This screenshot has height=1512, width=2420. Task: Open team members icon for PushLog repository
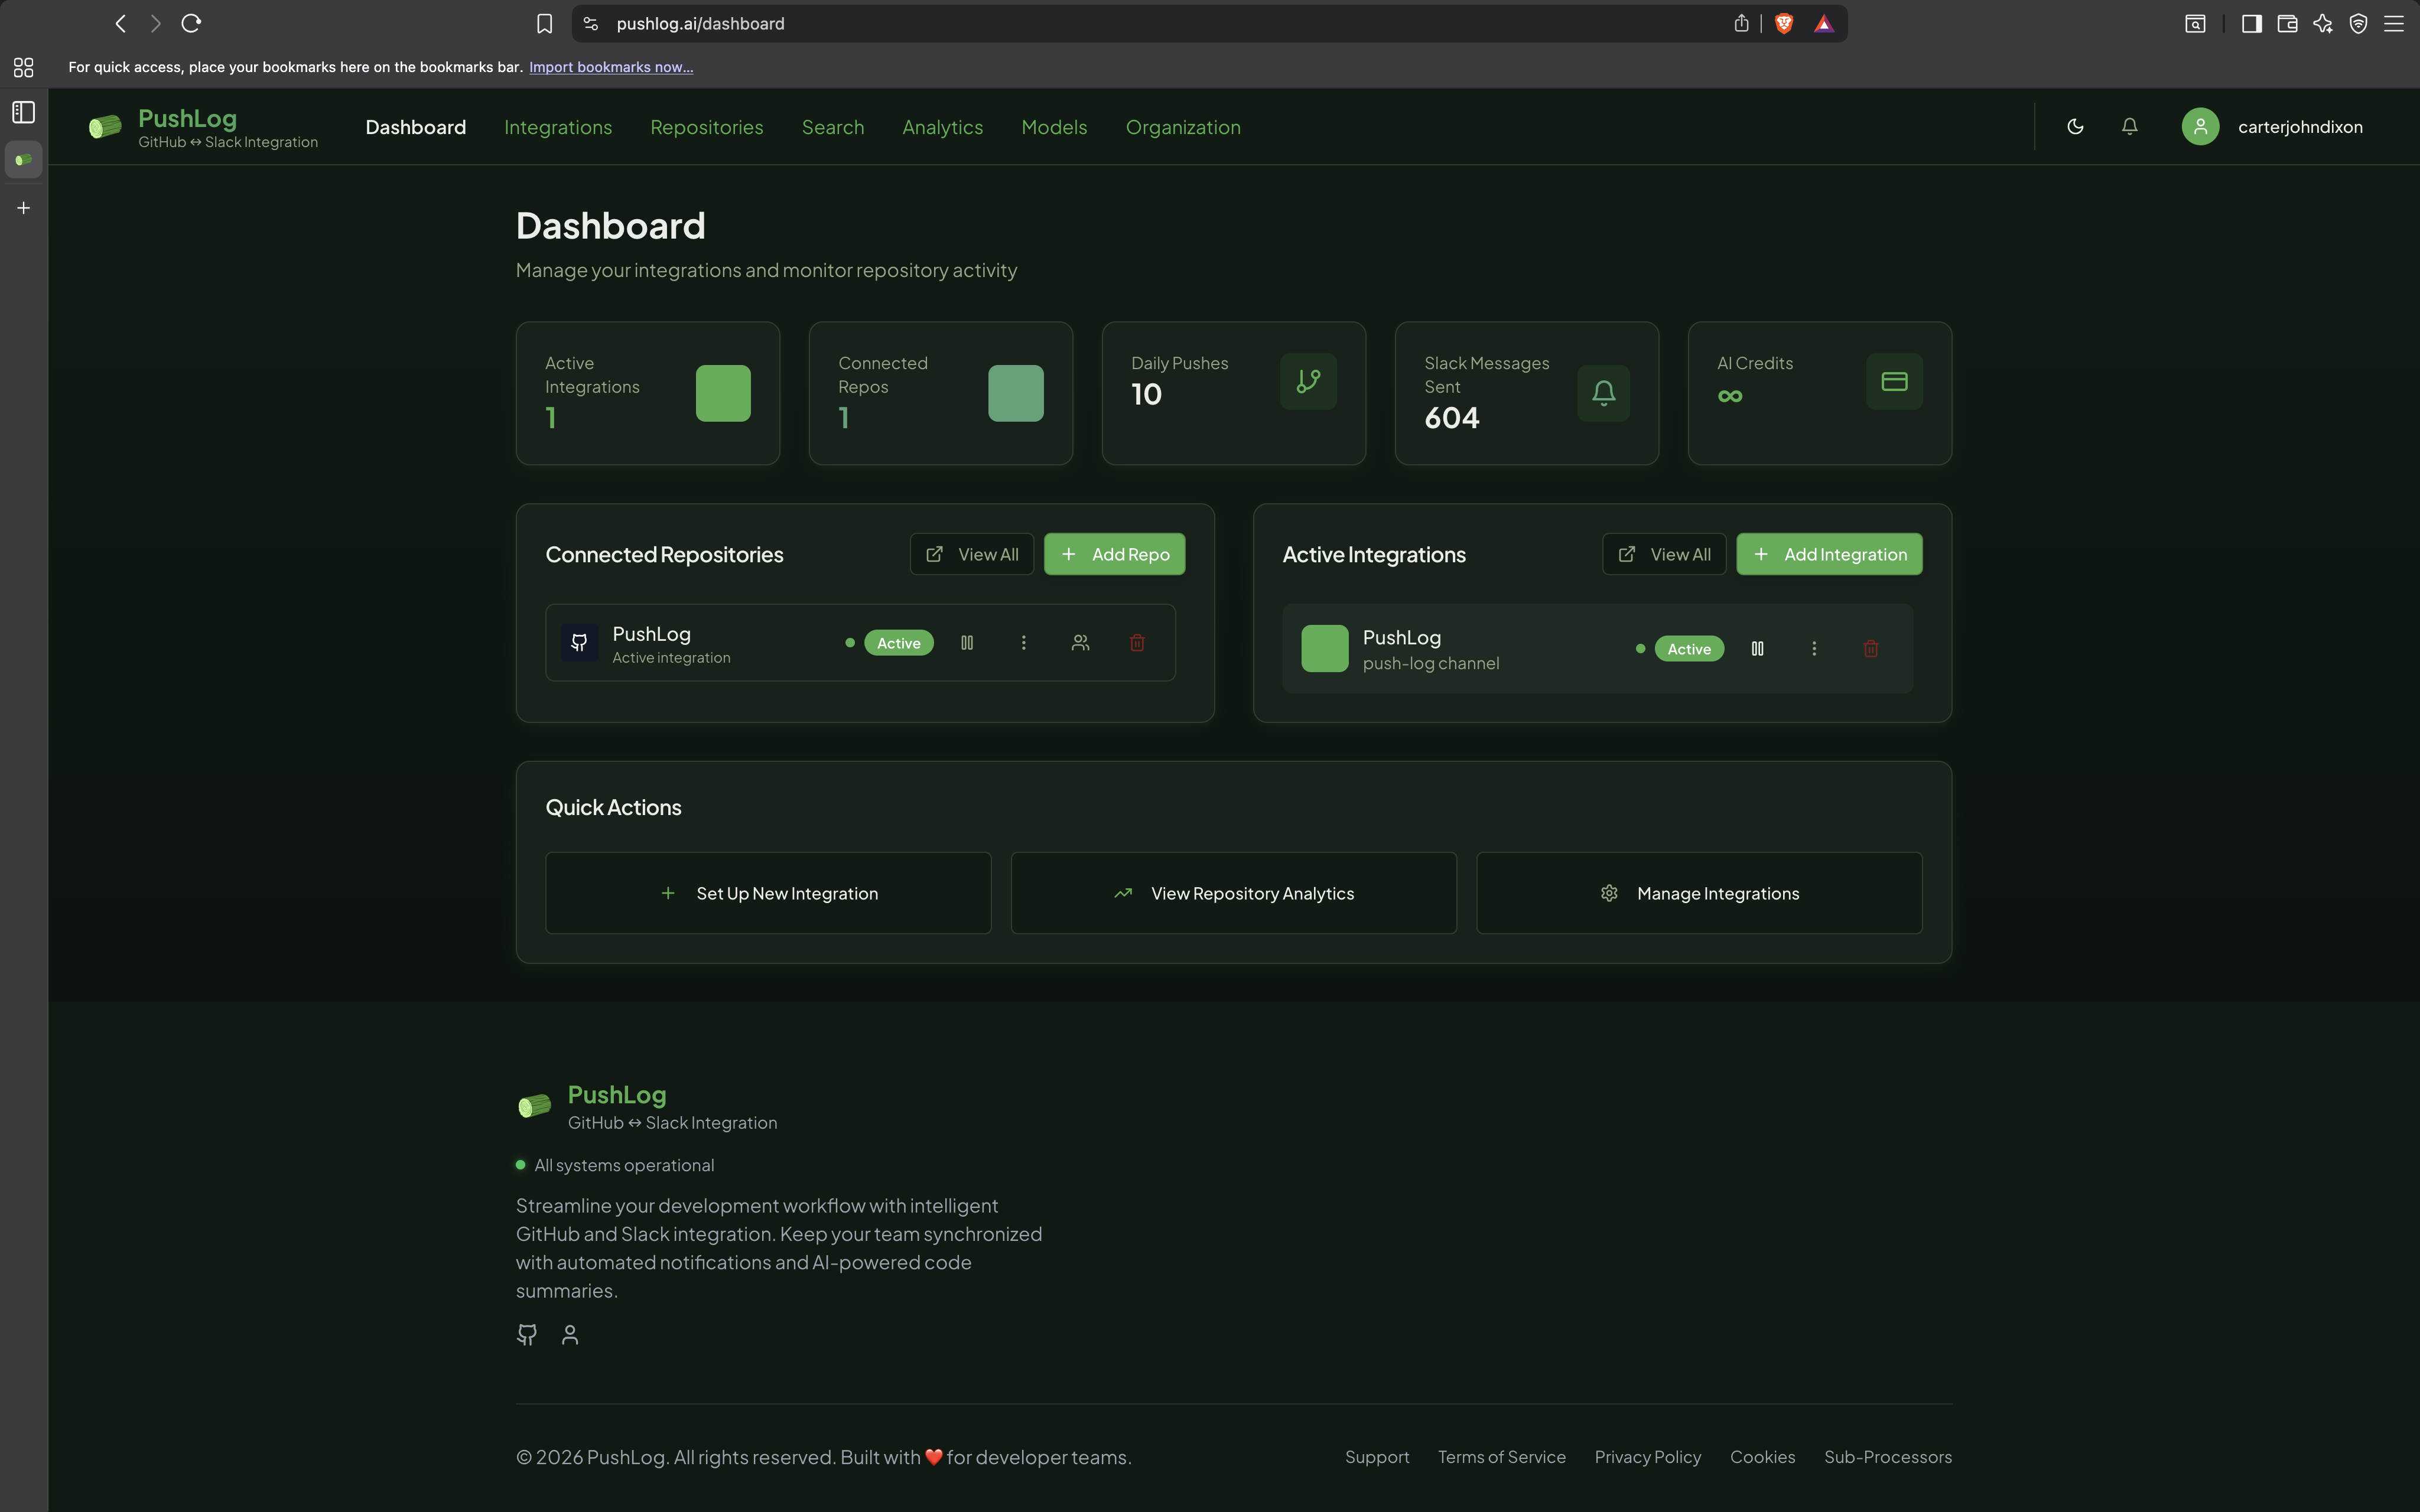[x=1080, y=643]
